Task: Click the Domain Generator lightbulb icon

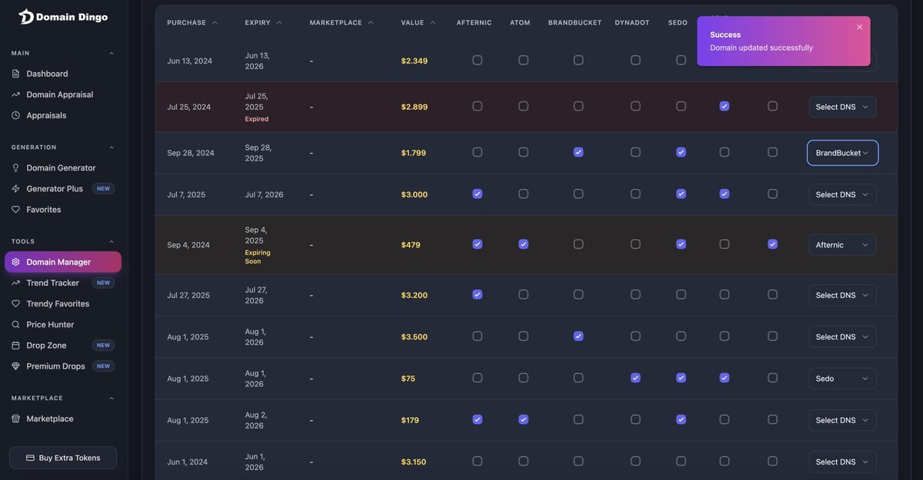Action: [x=16, y=168]
